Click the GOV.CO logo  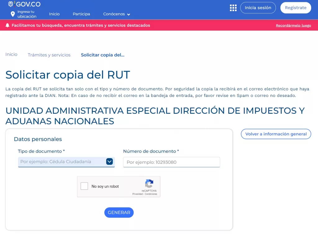(24, 4)
